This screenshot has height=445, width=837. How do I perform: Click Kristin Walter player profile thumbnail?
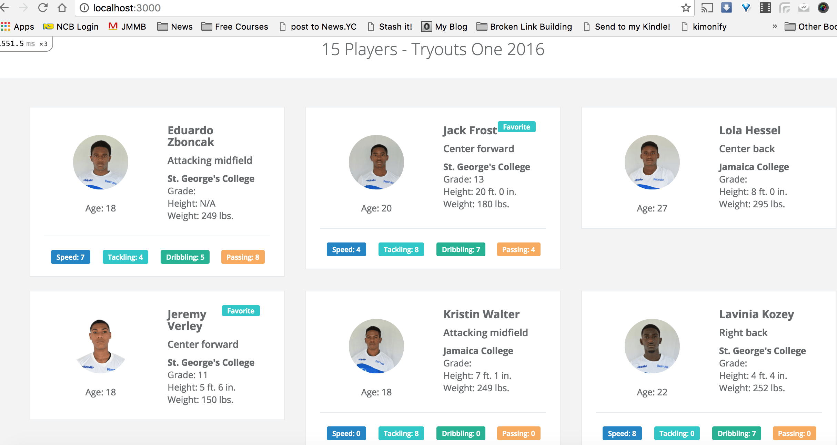[375, 345]
